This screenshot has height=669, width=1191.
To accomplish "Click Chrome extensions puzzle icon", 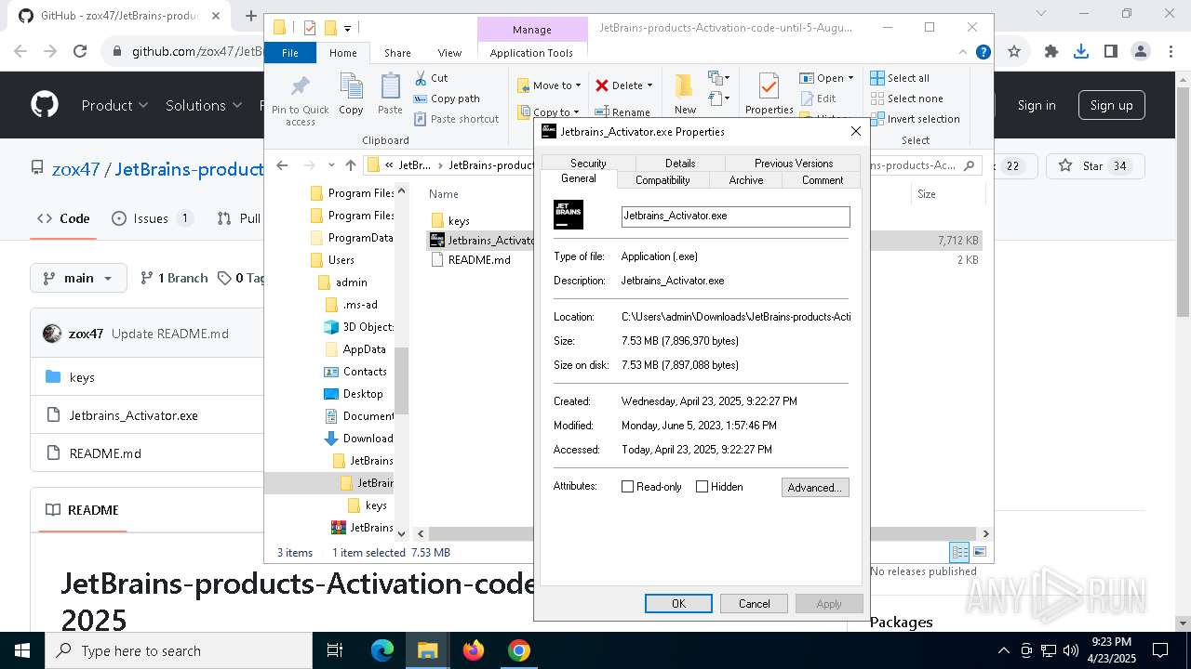I will pos(1051,52).
